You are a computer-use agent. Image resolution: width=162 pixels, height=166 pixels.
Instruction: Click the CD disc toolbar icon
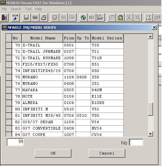[x=83, y=17]
